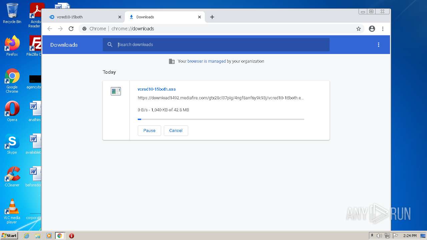The height and width of the screenshot is (240, 427).
Task: Click the magnifier icon in search downloads
Action: [x=110, y=45]
